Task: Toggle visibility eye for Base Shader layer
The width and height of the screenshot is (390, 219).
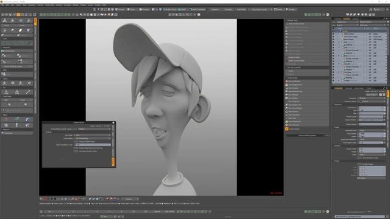Action: tap(333, 39)
